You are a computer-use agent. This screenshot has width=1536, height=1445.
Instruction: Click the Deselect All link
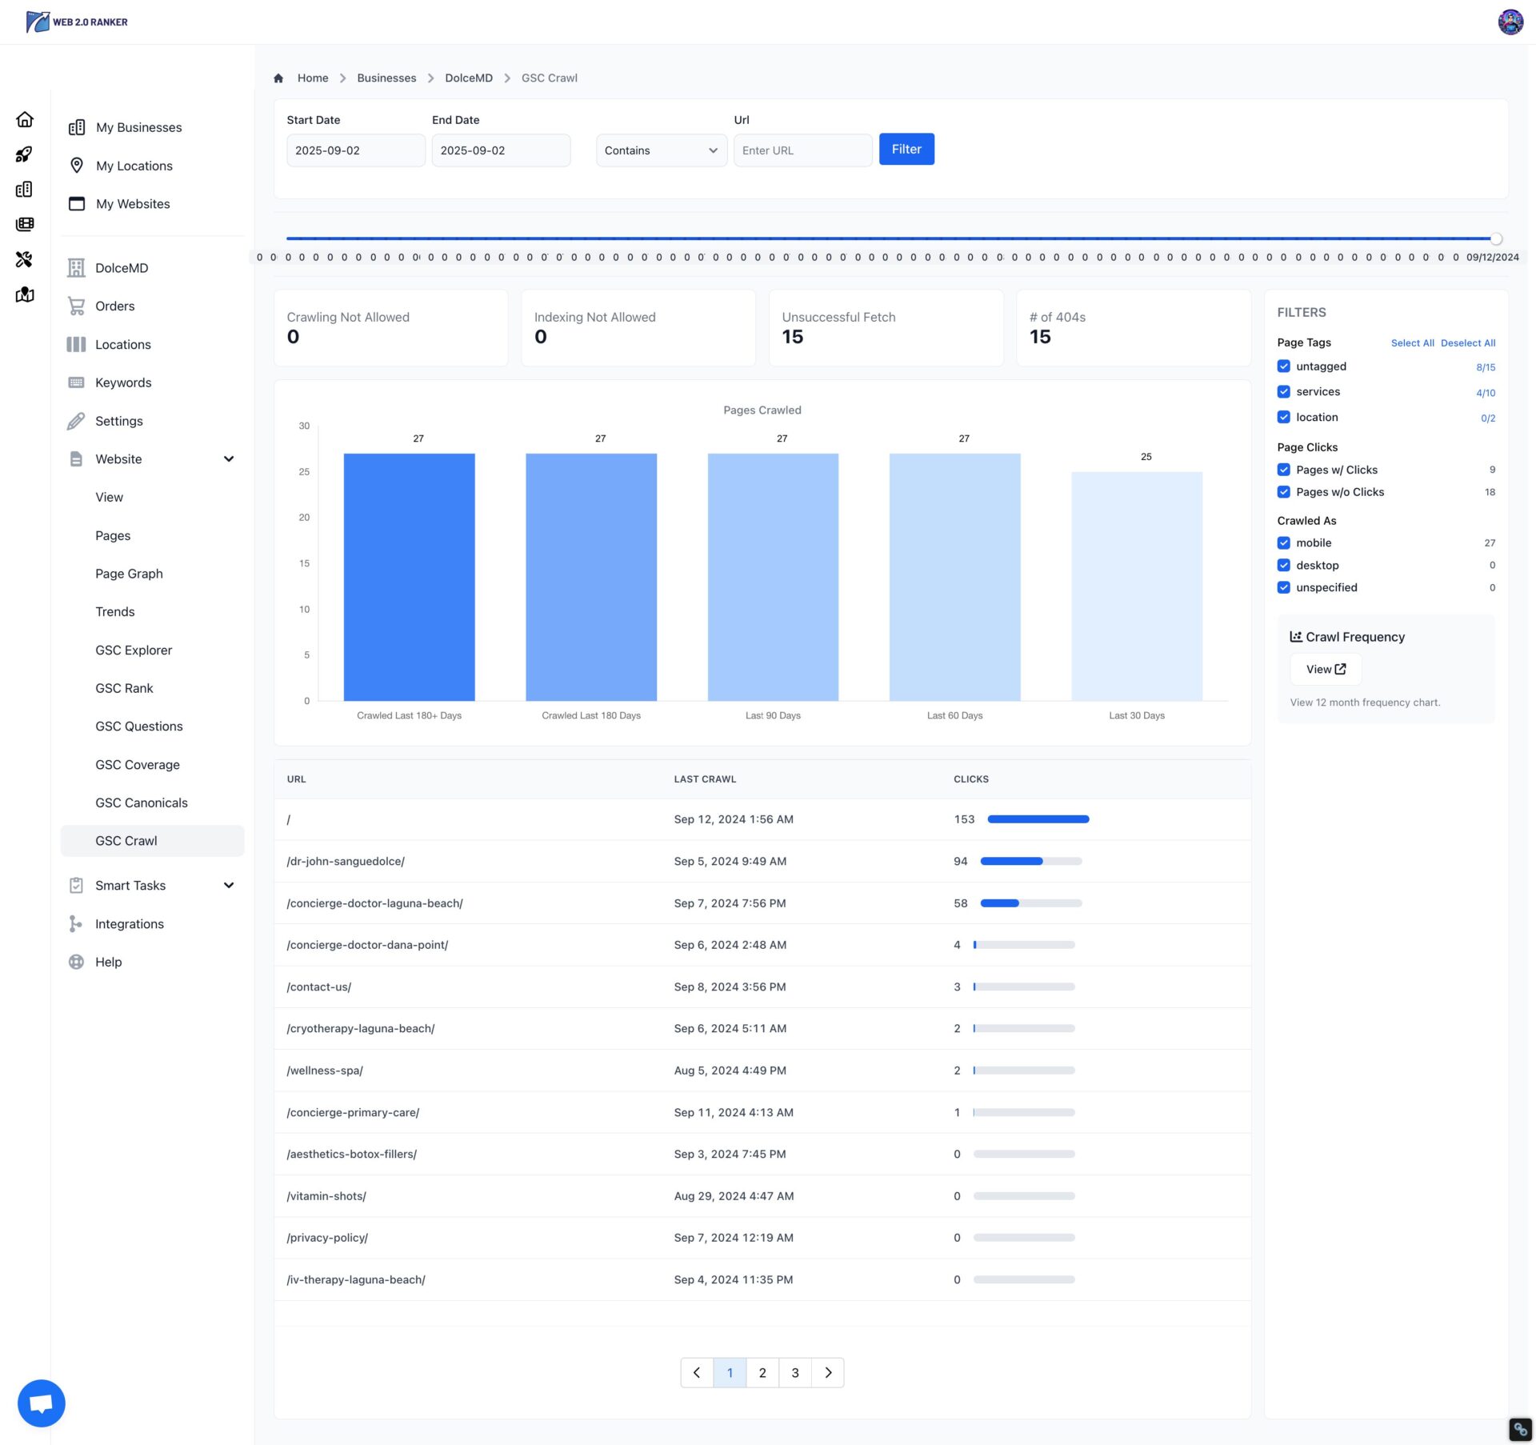tap(1467, 343)
